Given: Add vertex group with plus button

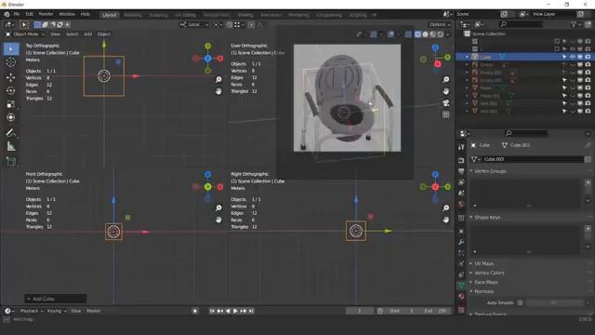Looking at the screenshot, I should [588, 182].
